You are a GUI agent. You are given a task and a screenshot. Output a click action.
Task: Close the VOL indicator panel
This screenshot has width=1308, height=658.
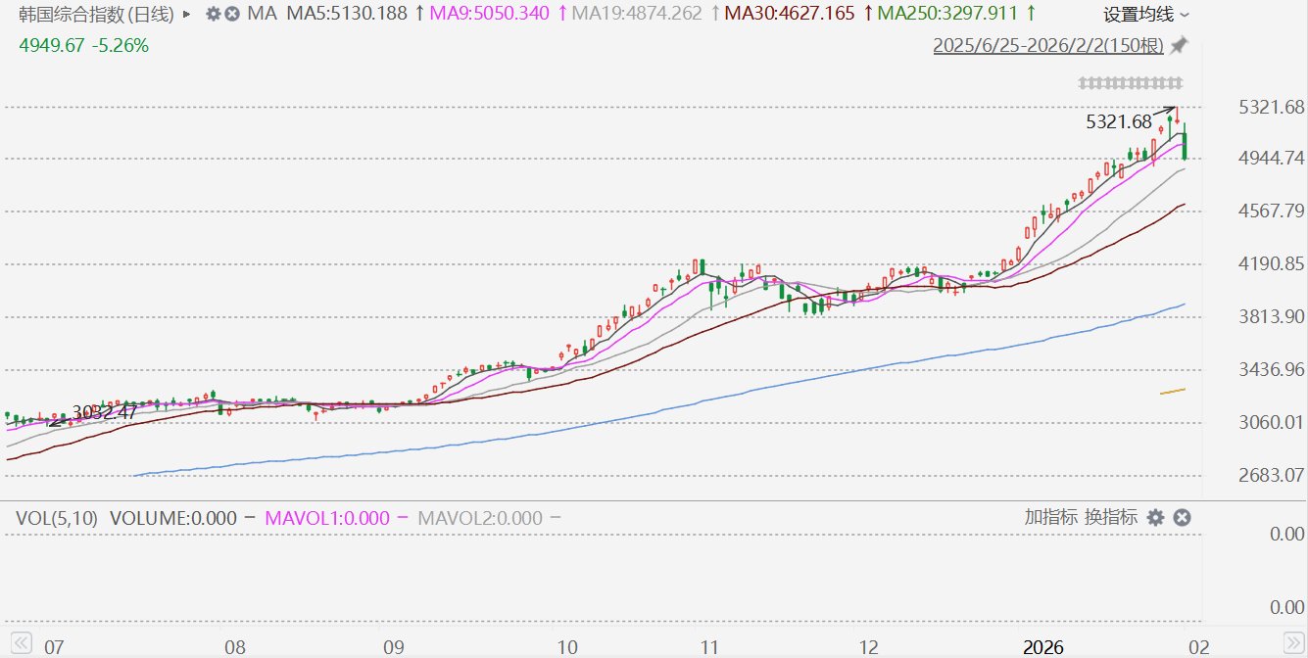coord(1182,517)
